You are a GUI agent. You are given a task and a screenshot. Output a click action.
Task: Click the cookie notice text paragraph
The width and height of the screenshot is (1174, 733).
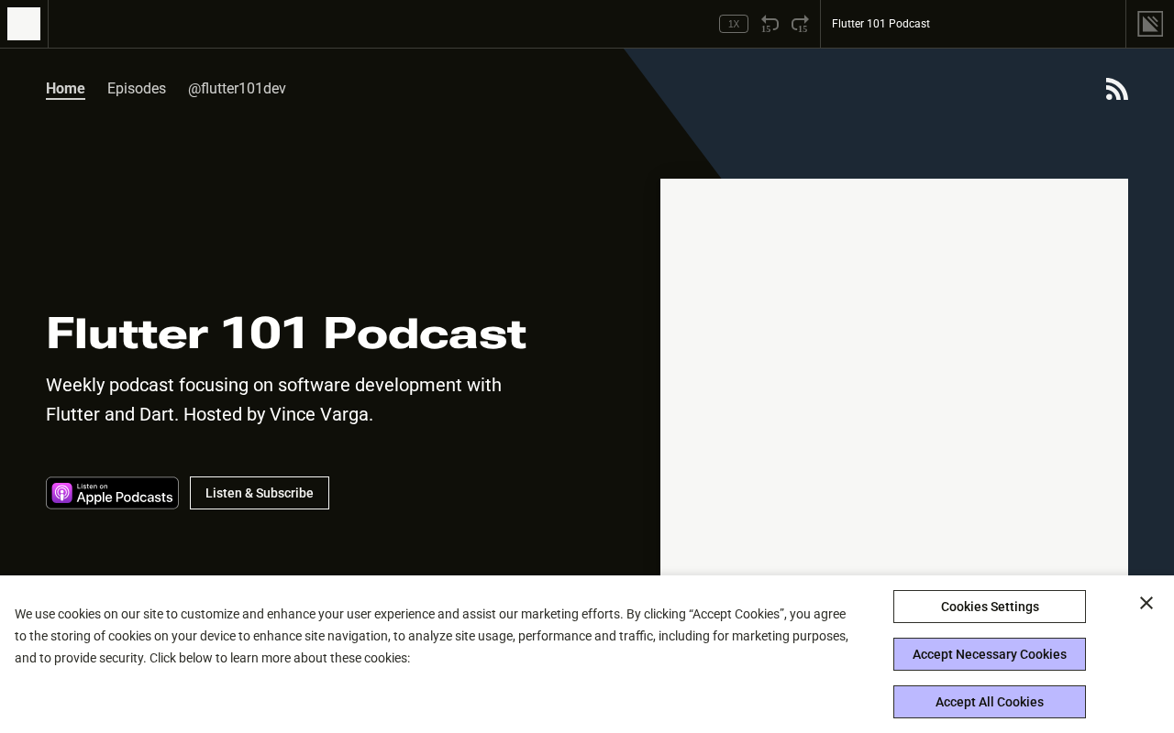[431, 636]
